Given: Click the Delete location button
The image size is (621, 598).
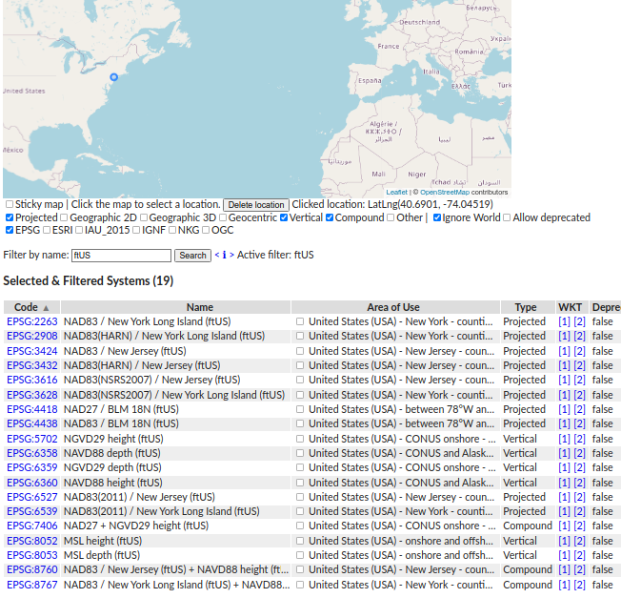Looking at the screenshot, I should pyautogui.click(x=256, y=205).
